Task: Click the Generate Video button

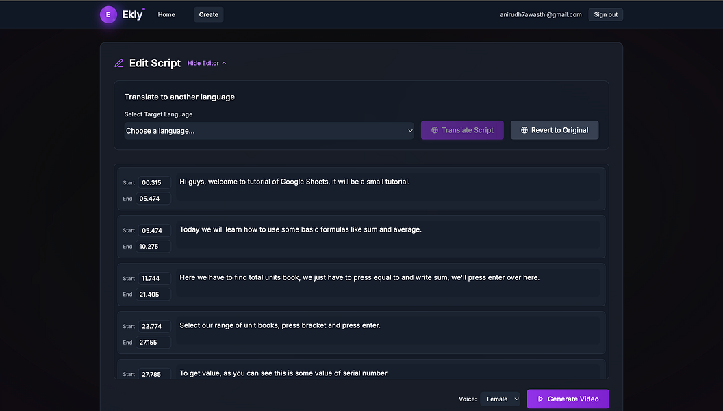Action: tap(568, 399)
